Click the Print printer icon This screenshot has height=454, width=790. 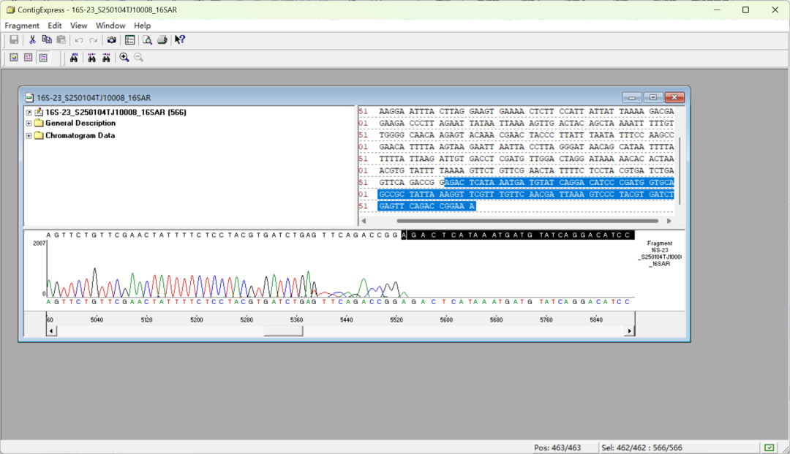(x=162, y=39)
